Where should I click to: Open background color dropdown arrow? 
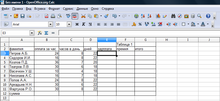point(198,24)
